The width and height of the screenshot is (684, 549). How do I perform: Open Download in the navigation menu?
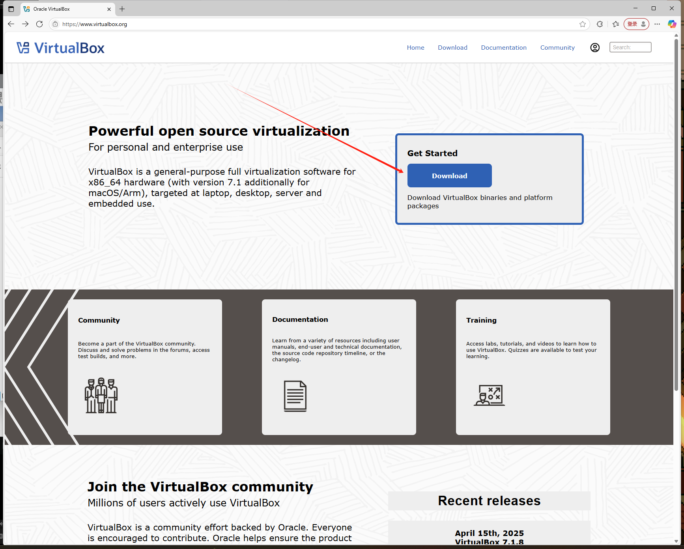coord(452,47)
